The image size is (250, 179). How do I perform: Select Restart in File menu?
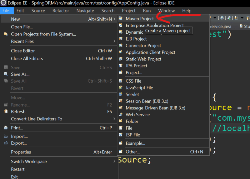pos(59,169)
